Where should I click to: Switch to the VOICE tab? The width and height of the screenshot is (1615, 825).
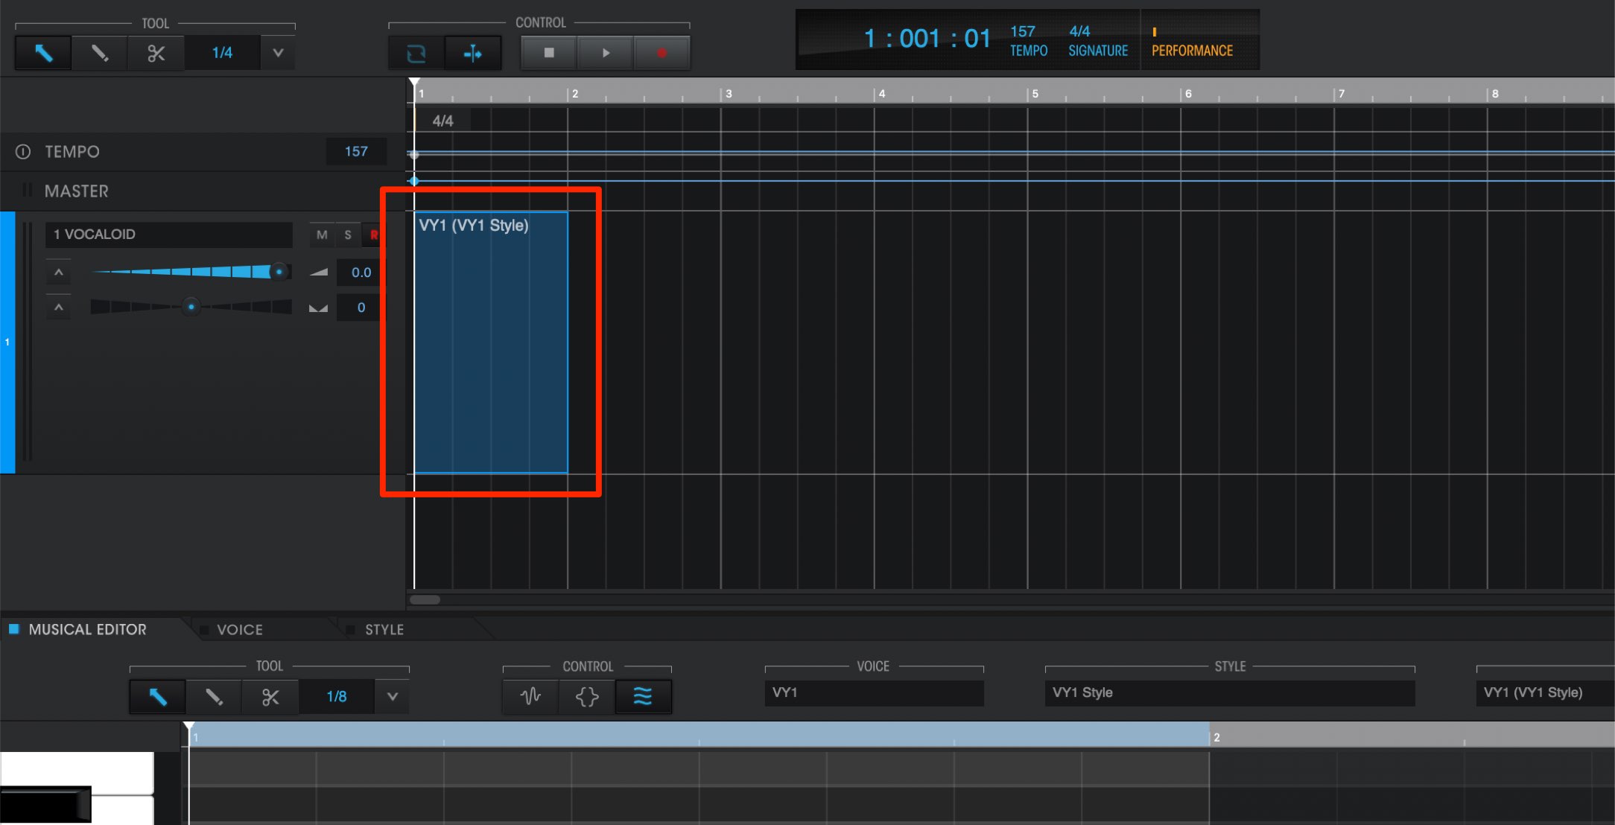[239, 630]
